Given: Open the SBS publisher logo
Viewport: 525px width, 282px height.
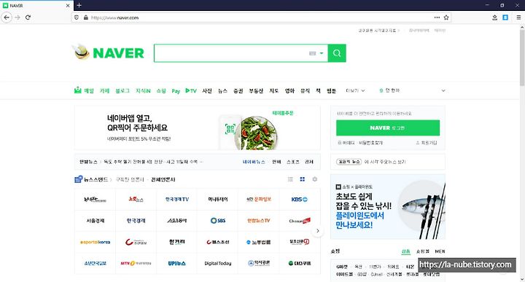Looking at the screenshot, I should pos(218,221).
